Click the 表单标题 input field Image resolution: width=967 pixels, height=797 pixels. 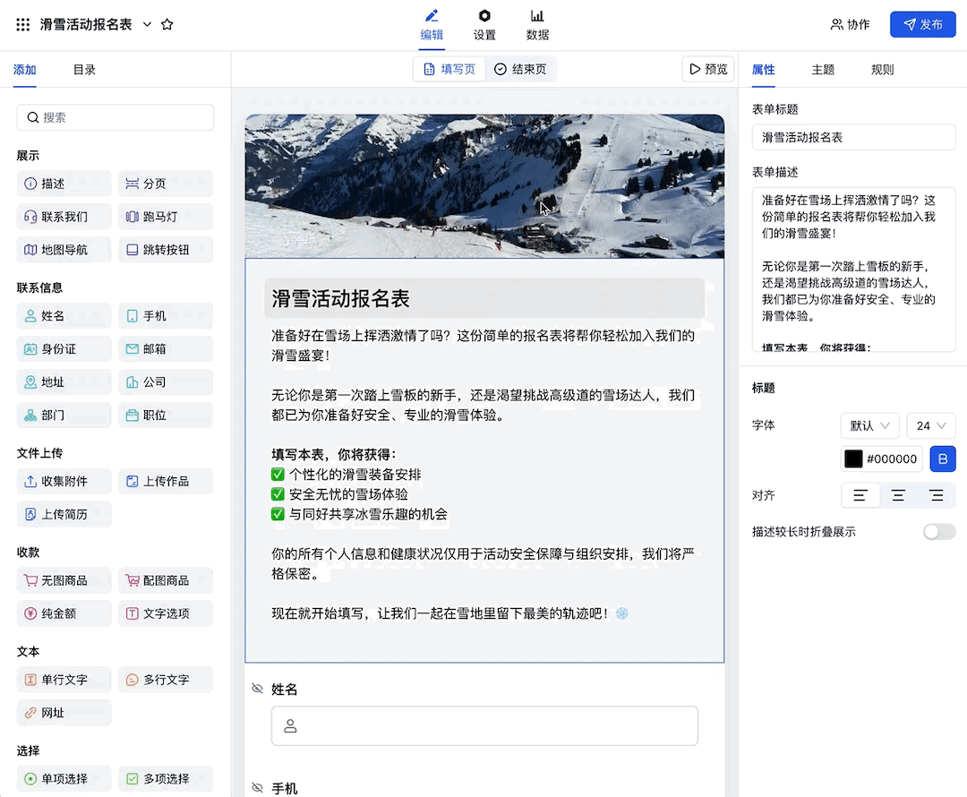854,137
